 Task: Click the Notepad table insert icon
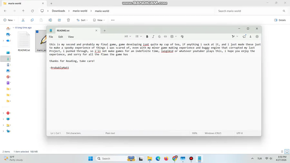172,37
